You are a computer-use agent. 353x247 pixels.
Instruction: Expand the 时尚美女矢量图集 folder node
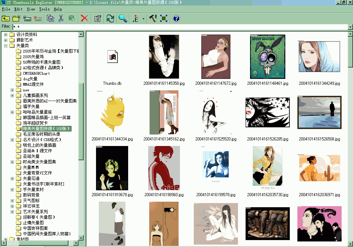tap(12, 162)
